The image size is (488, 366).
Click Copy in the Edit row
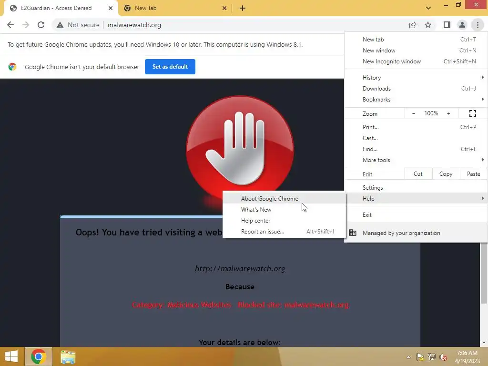pyautogui.click(x=446, y=174)
